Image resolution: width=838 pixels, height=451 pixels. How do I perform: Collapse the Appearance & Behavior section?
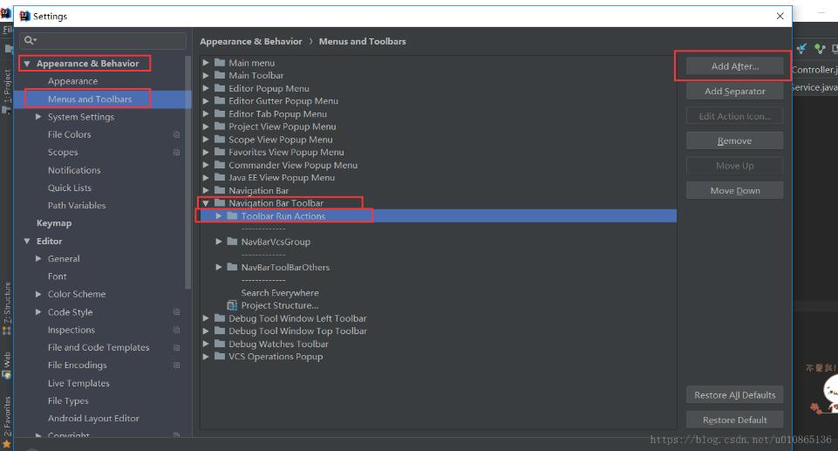27,64
